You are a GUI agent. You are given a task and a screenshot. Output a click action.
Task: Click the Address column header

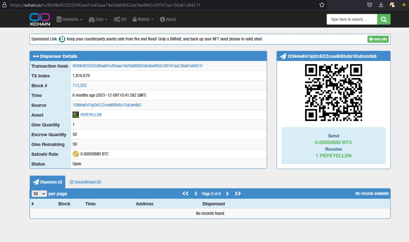pyautogui.click(x=144, y=204)
